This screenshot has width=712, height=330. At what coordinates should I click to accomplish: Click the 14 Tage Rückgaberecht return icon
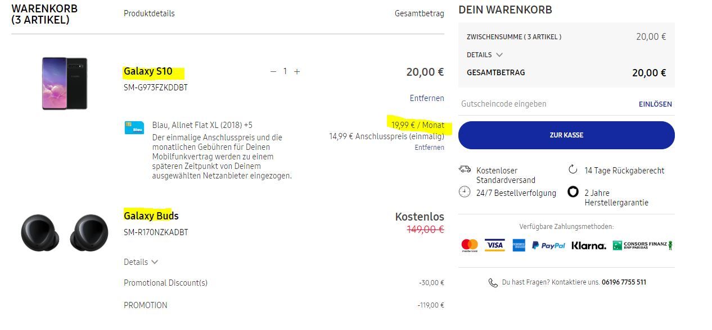(573, 169)
